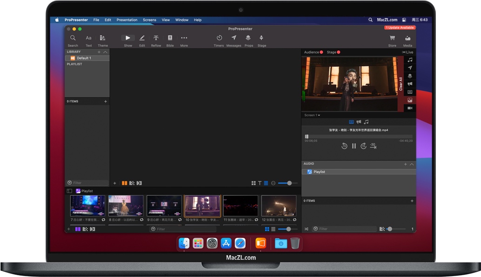This screenshot has height=277, width=481.
Task: Pause the playing video
Action: point(354,146)
